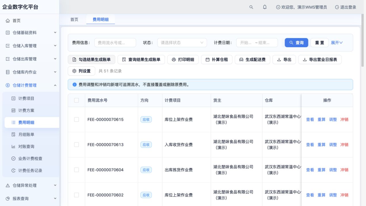366x206 pixels.
Task: Open the 状态 status dropdown
Action: point(182,43)
